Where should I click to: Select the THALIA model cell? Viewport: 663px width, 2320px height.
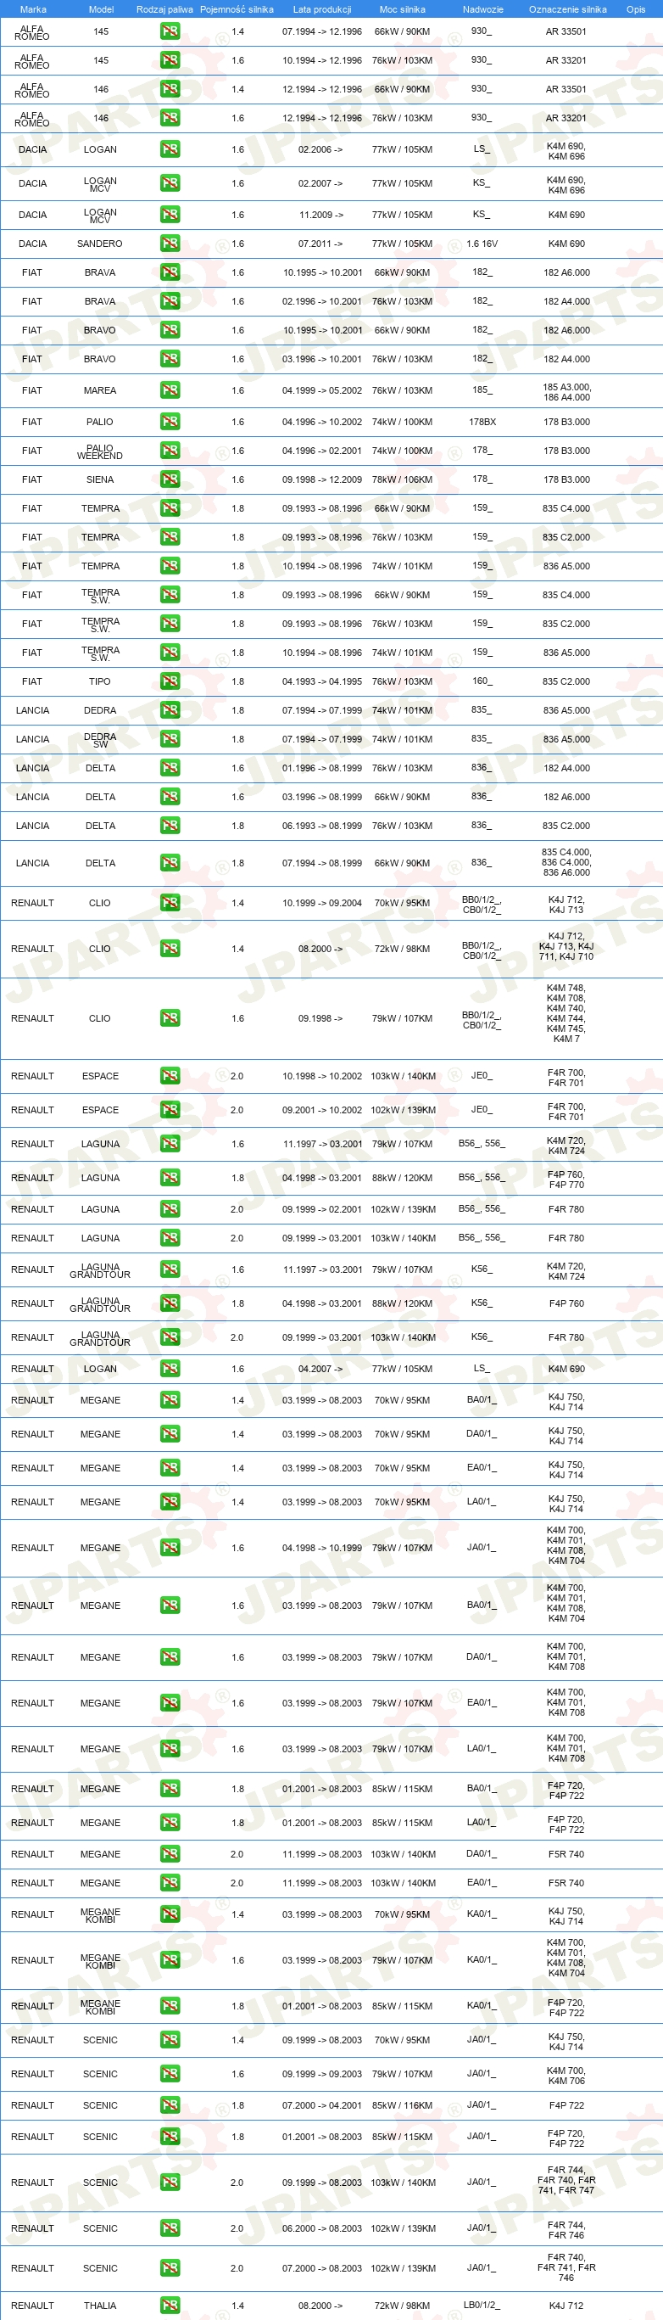point(100,2305)
